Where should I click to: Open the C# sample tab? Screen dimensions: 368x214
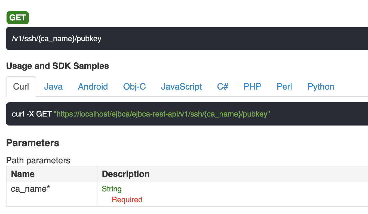tap(223, 87)
